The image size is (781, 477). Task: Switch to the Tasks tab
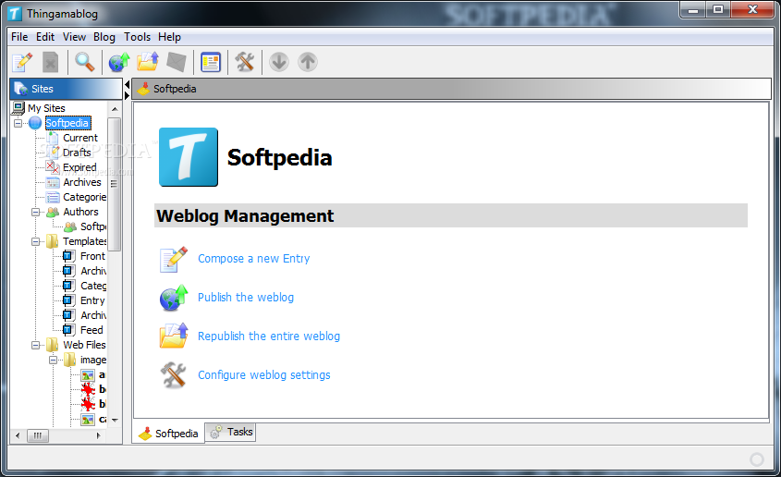click(231, 432)
